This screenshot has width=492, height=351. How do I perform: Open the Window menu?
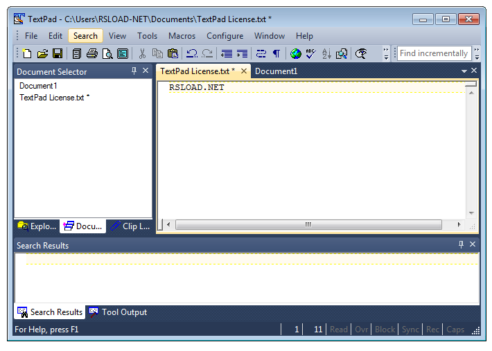[270, 36]
